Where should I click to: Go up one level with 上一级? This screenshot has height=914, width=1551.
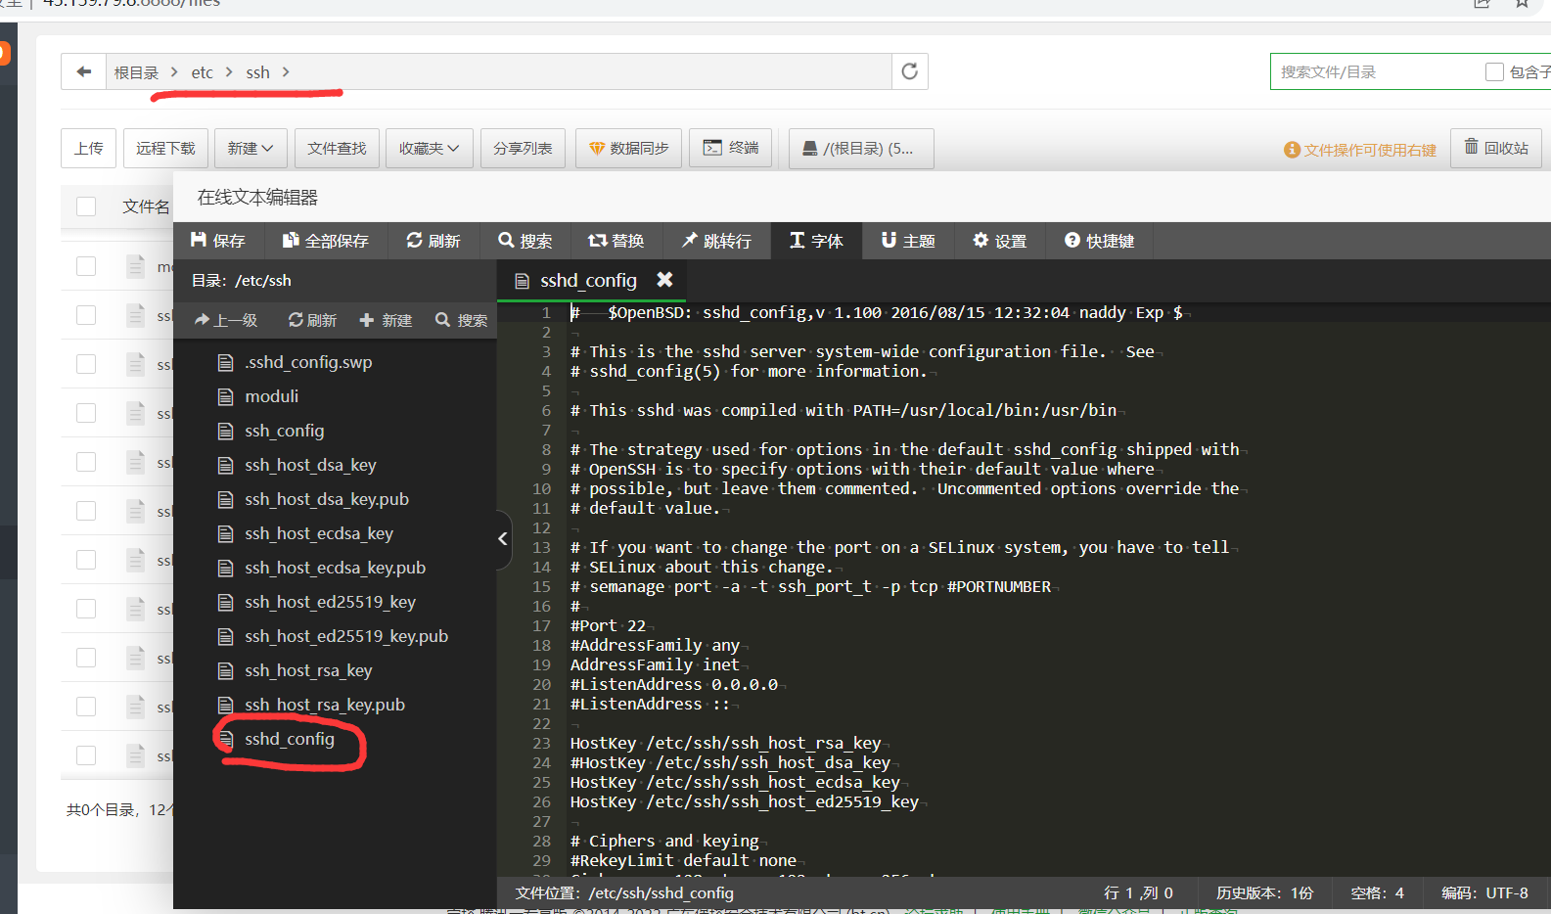(x=226, y=320)
